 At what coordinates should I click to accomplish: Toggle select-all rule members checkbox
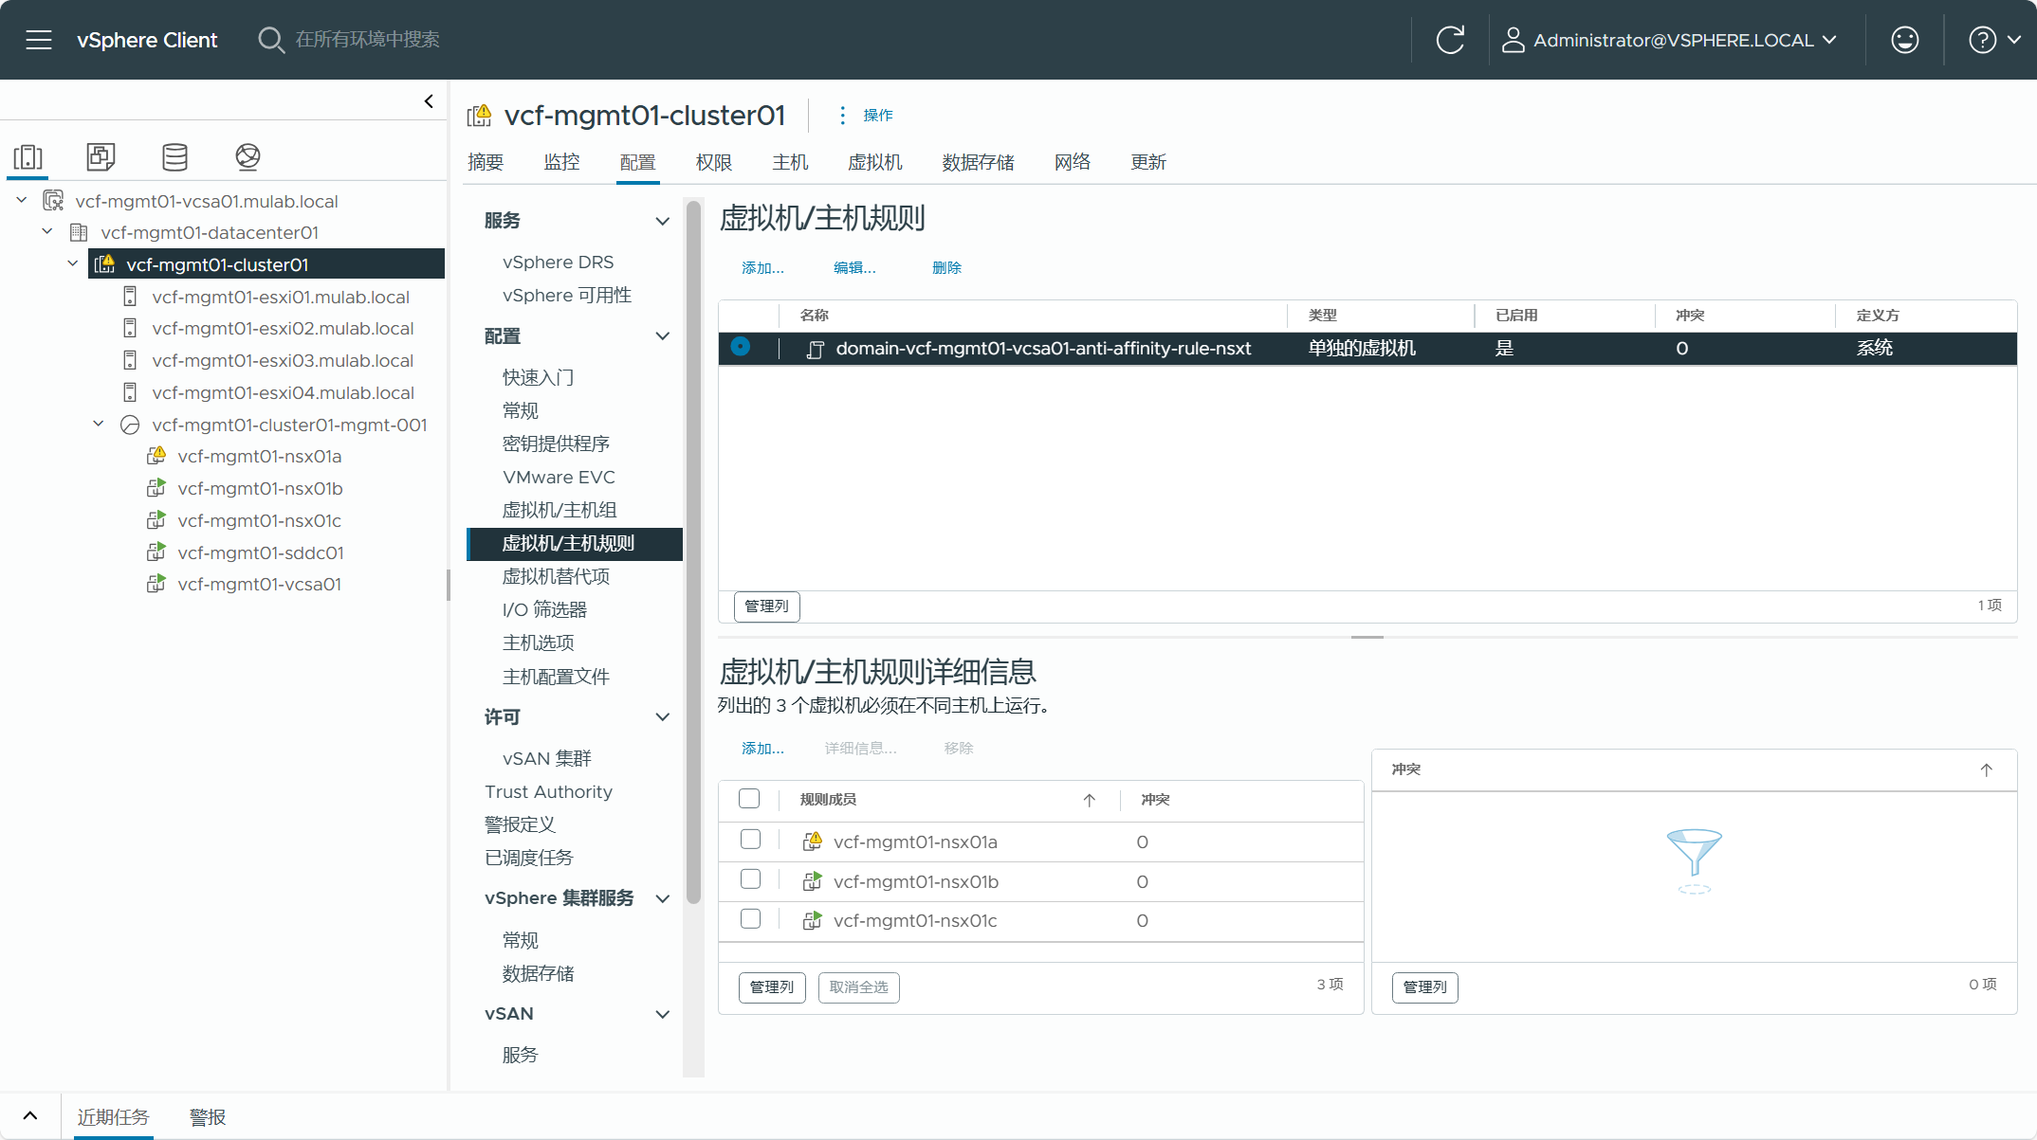click(749, 799)
